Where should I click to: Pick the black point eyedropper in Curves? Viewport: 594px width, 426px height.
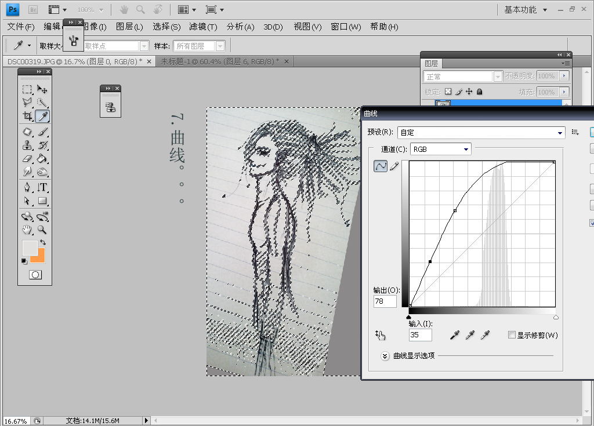click(x=456, y=335)
